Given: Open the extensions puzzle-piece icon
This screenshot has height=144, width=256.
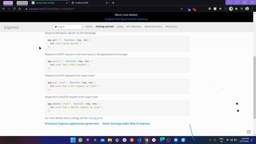Looking at the screenshot, I should [236, 9].
